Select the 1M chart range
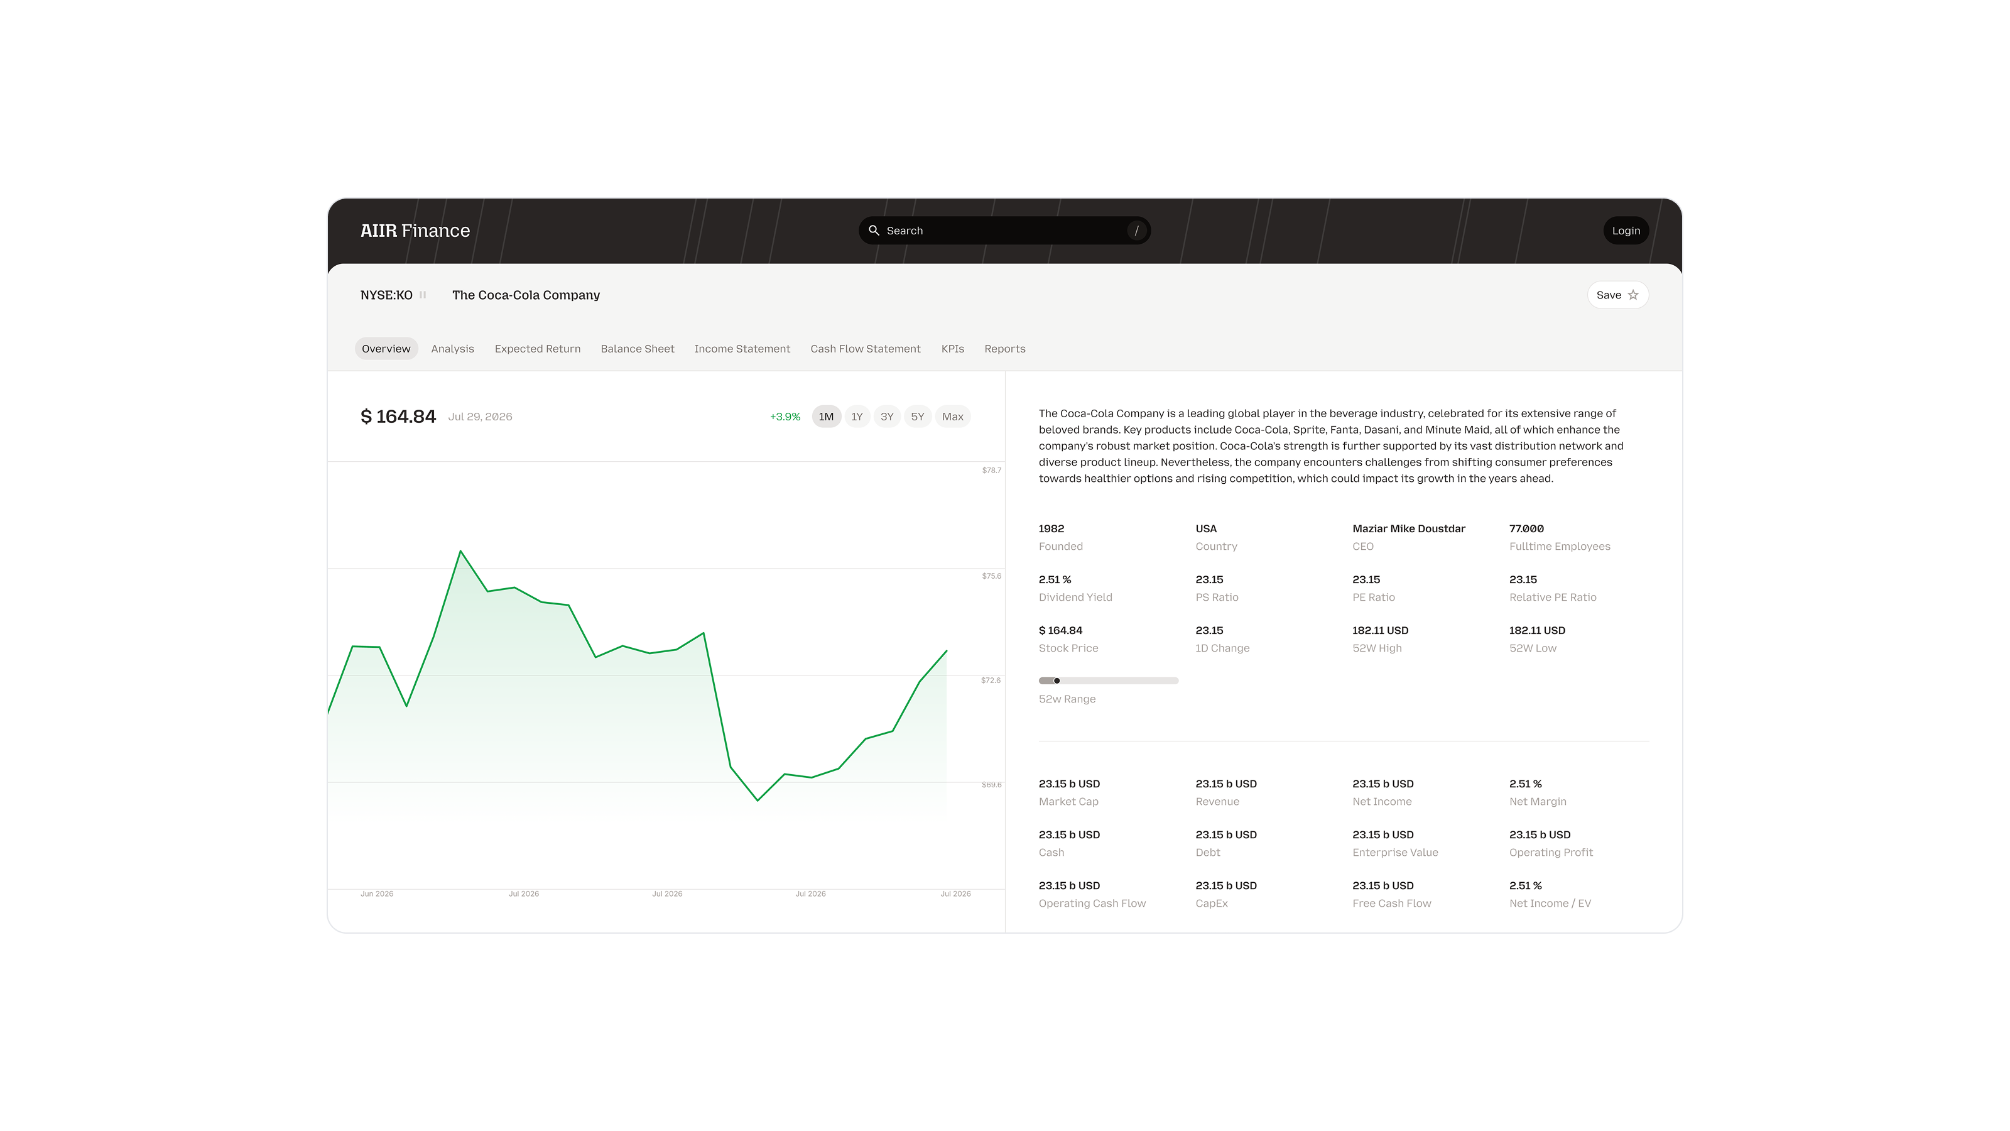 pyautogui.click(x=827, y=417)
